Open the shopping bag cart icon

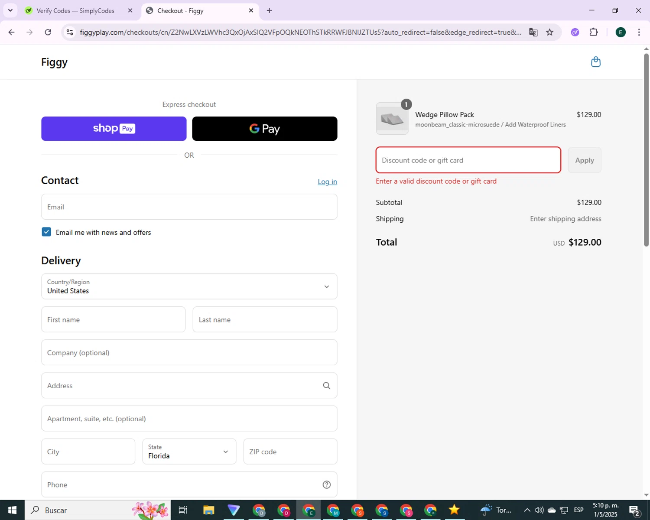click(x=596, y=62)
